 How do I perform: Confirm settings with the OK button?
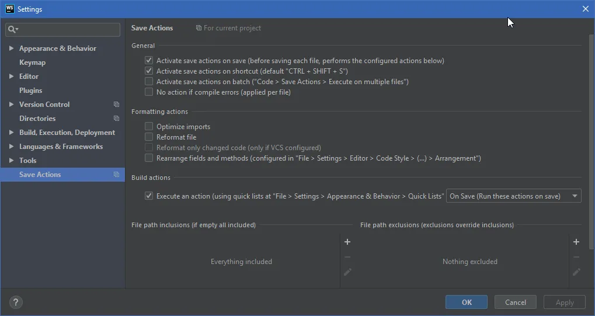click(x=467, y=303)
